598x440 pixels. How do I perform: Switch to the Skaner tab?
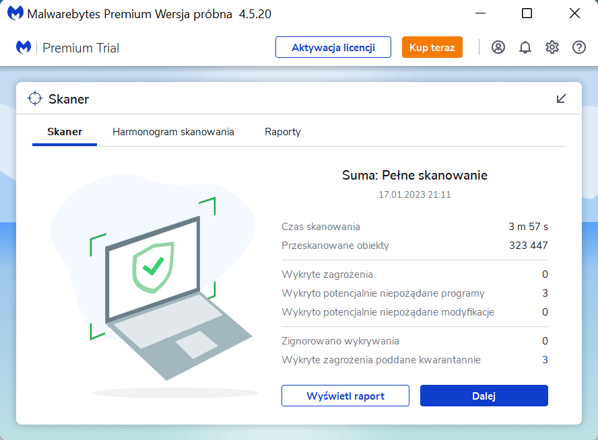[x=65, y=132]
